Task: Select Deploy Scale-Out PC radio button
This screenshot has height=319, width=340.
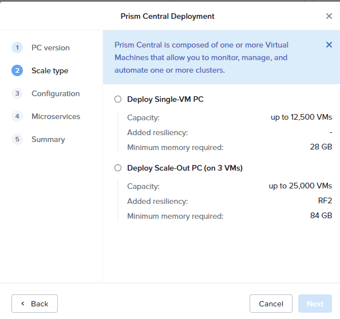Action: [x=118, y=168]
